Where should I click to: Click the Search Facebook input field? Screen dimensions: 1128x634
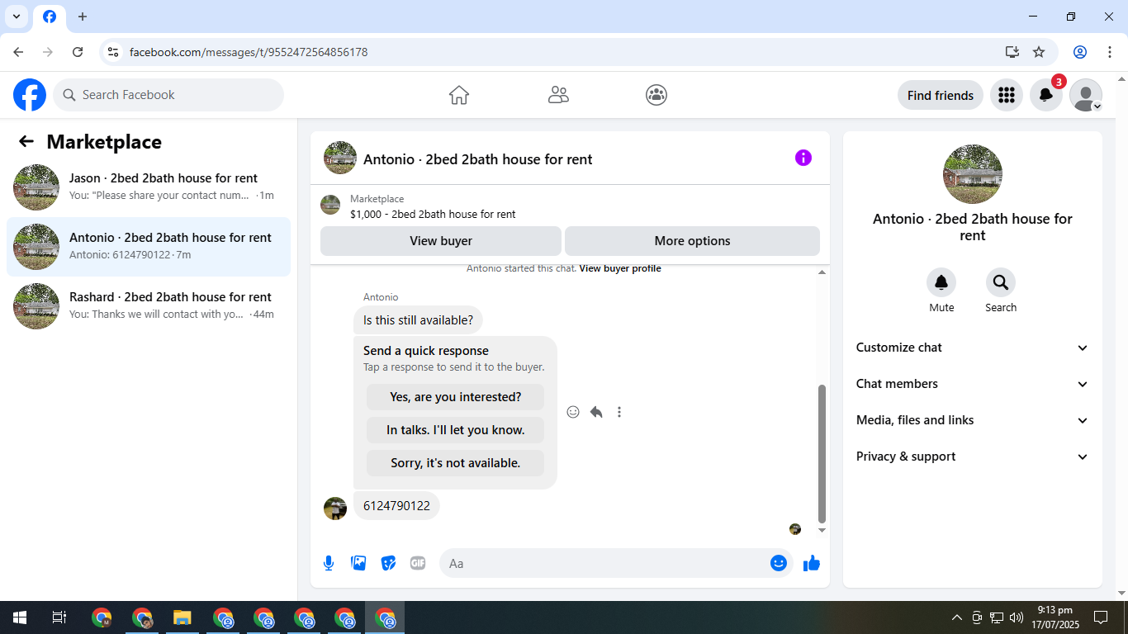(168, 95)
